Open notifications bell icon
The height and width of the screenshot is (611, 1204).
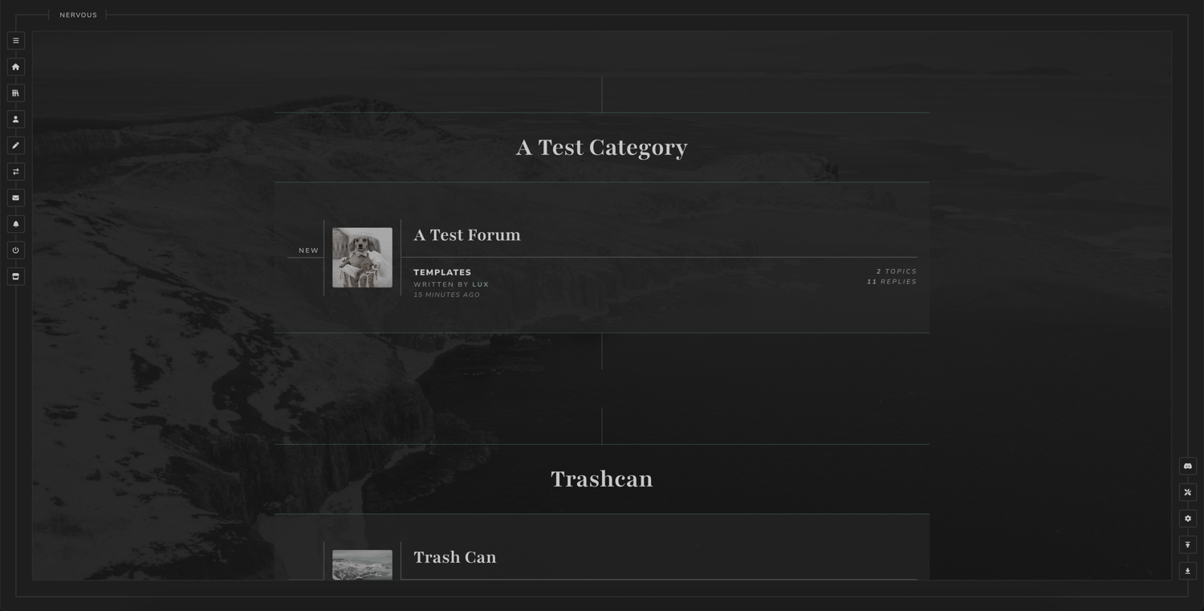point(15,224)
